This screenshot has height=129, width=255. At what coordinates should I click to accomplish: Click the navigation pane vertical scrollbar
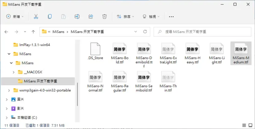coord(77,94)
